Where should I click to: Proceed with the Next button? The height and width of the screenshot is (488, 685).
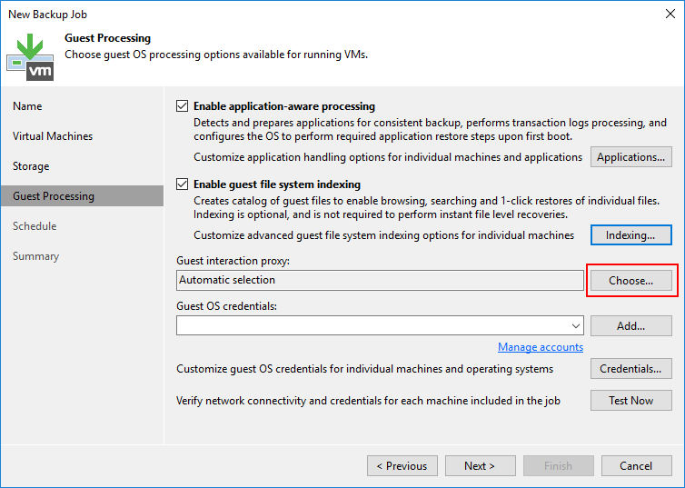[x=480, y=466]
